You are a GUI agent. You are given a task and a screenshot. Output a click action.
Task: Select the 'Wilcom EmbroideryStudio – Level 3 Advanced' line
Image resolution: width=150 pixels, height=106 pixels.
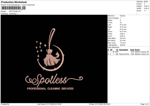pos(18,5)
